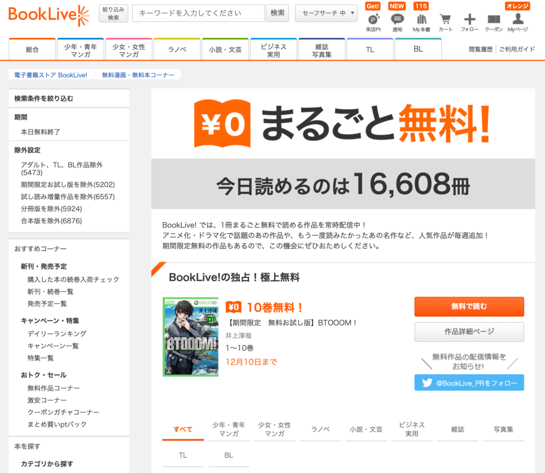Click the 絞り込み検索 button
Image resolution: width=545 pixels, height=473 pixels.
point(113,13)
